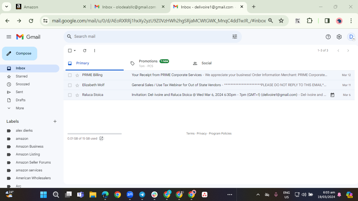Bookmark this page with the star
Viewport: 358px width, 201px height.
(281, 21)
